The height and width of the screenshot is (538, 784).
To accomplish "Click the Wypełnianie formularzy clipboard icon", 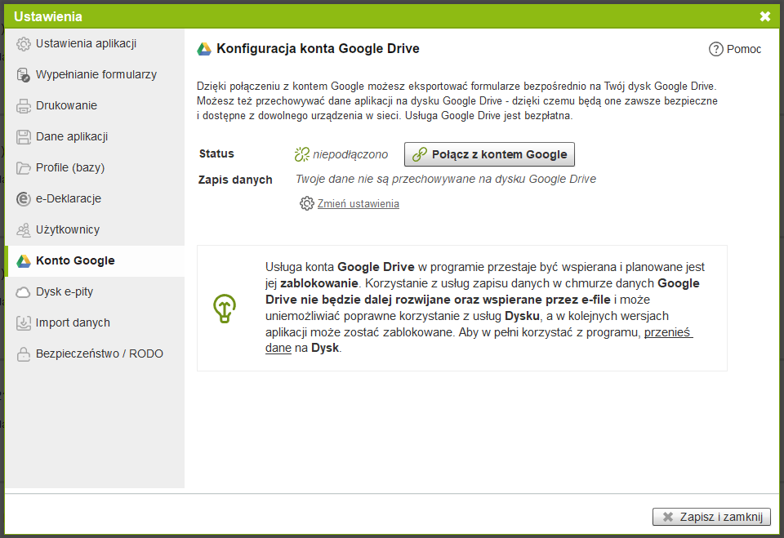I will [24, 75].
